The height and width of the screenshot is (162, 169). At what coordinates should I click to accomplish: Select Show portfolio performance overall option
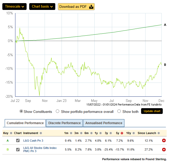(x=58, y=112)
